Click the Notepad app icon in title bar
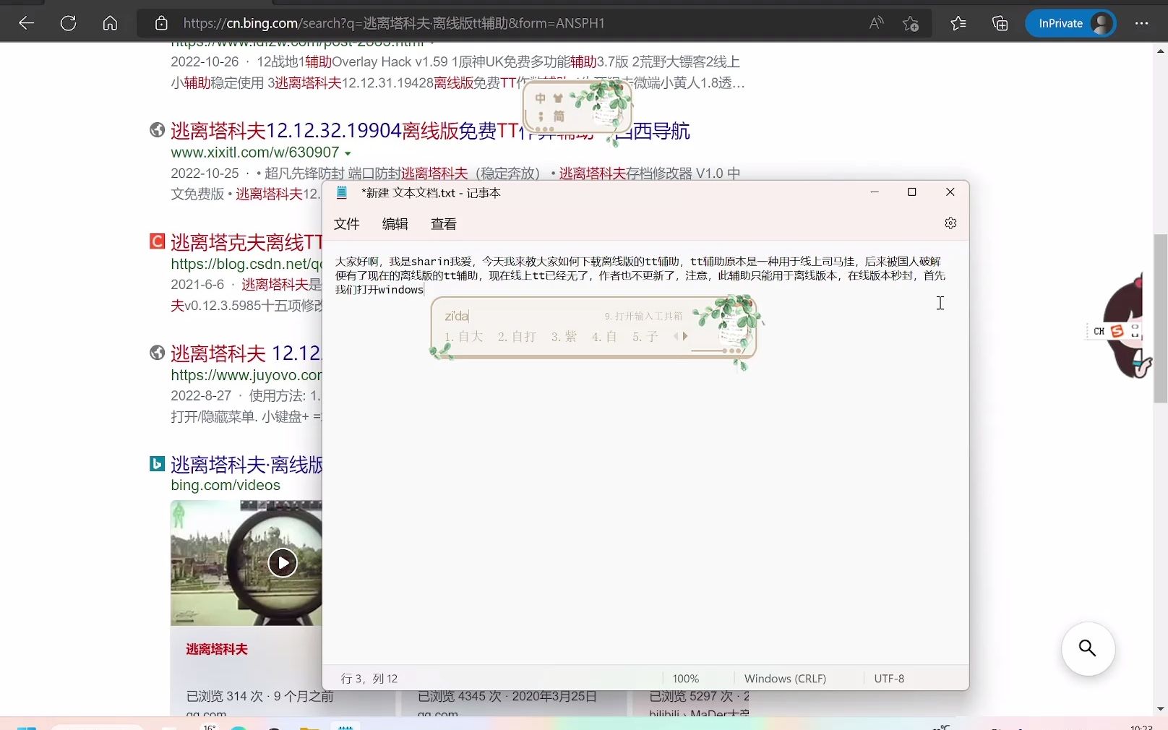 342,192
